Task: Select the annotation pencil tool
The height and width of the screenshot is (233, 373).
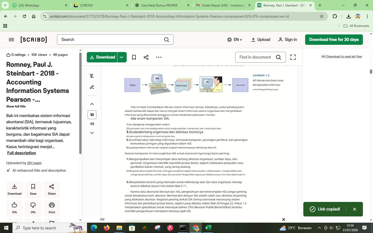Action: tap(92, 87)
